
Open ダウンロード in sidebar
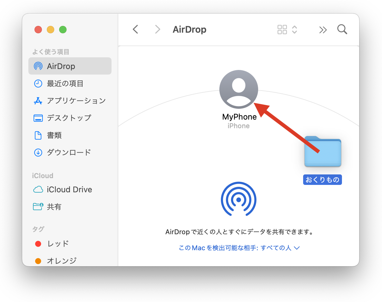[69, 153]
